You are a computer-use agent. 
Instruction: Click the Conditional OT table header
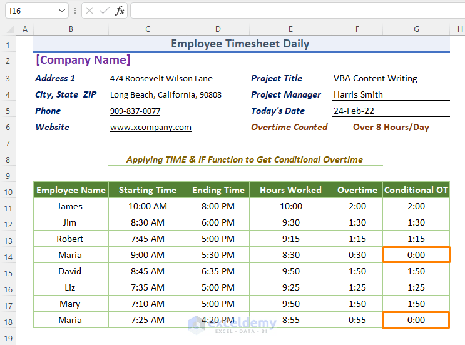tap(416, 190)
